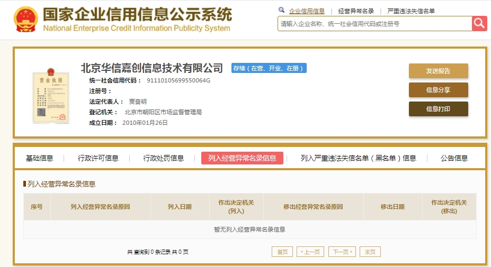Switch to the 行政许可信息 tab

[98, 158]
